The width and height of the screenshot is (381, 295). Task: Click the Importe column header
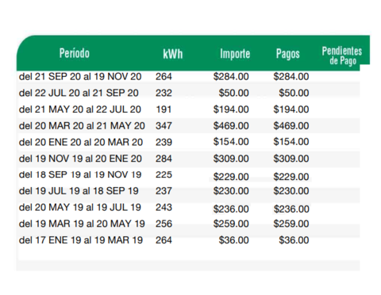point(235,54)
